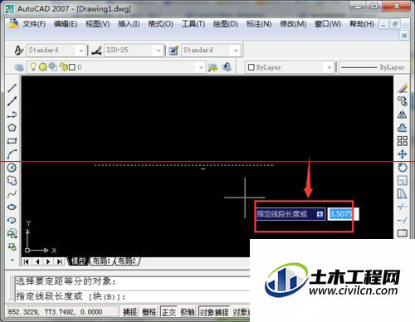Click the Make Block tool
Screen dimensions: 415x322
(12, 246)
